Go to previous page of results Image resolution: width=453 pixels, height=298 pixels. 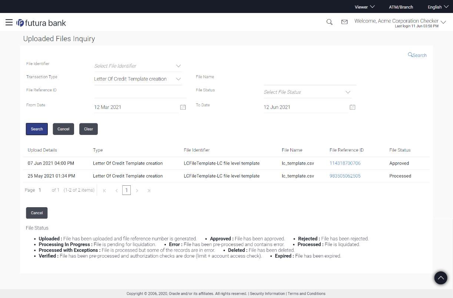point(116,191)
